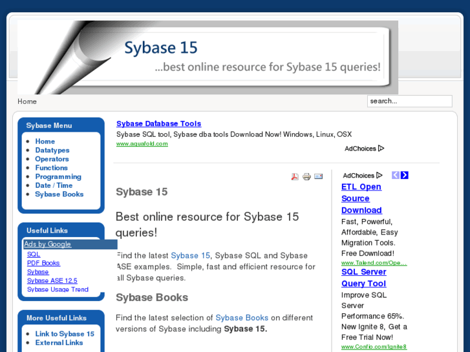Open the PDF Books ad link
This screenshot has width=470, height=352.
[x=43, y=263]
